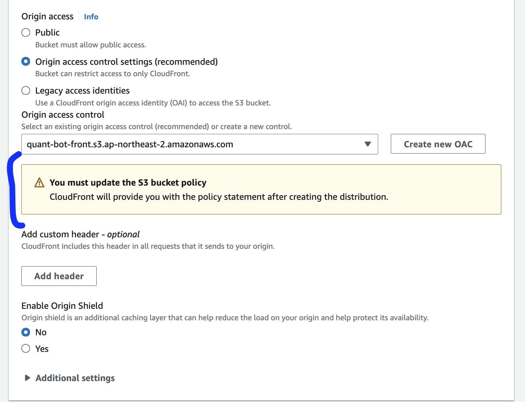Click the Create new OAC button
Image resolution: width=525 pixels, height=402 pixels.
(x=438, y=144)
